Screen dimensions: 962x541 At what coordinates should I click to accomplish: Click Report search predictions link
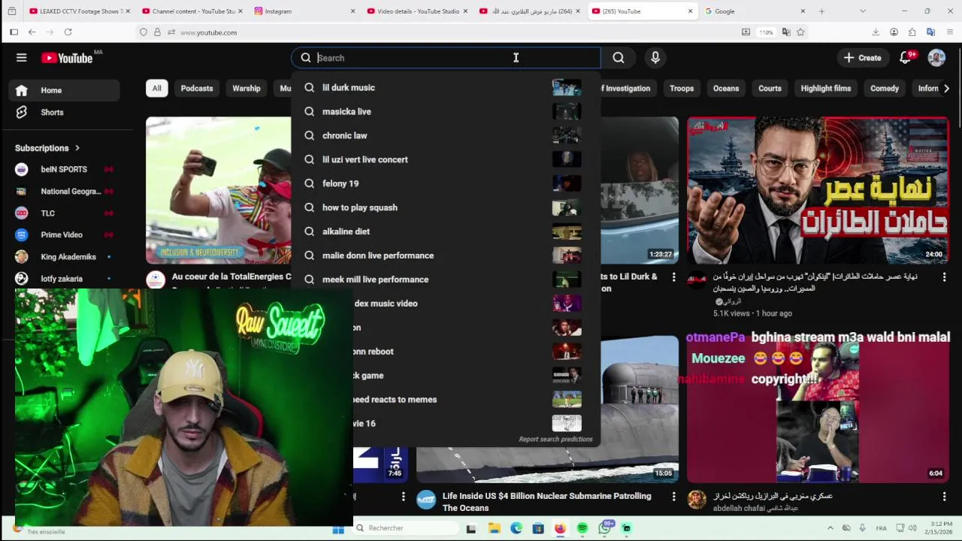click(x=555, y=439)
